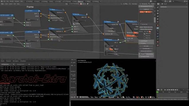
Task: Click the wrench icon on top List Del Levels node
Action: coord(12,15)
